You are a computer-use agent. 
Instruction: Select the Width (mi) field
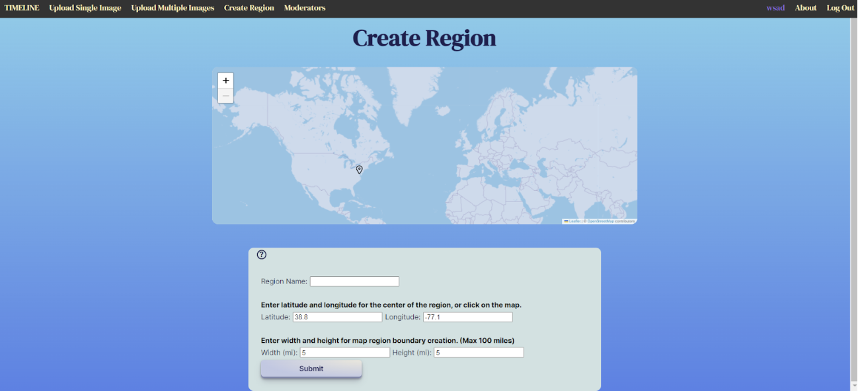[x=345, y=353]
